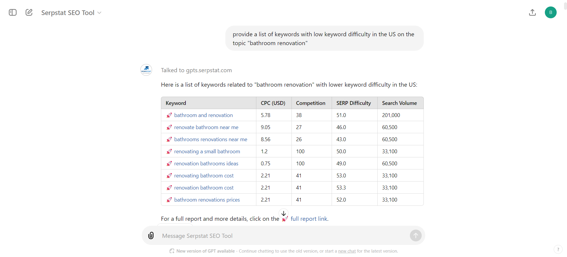Follow the full report link
Screen dimensions: 567x257
click(309, 219)
